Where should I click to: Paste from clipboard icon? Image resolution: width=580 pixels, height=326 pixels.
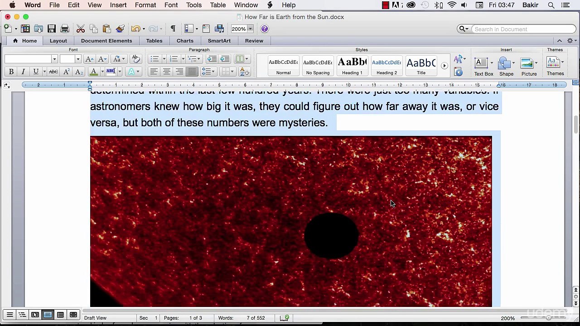point(107,29)
